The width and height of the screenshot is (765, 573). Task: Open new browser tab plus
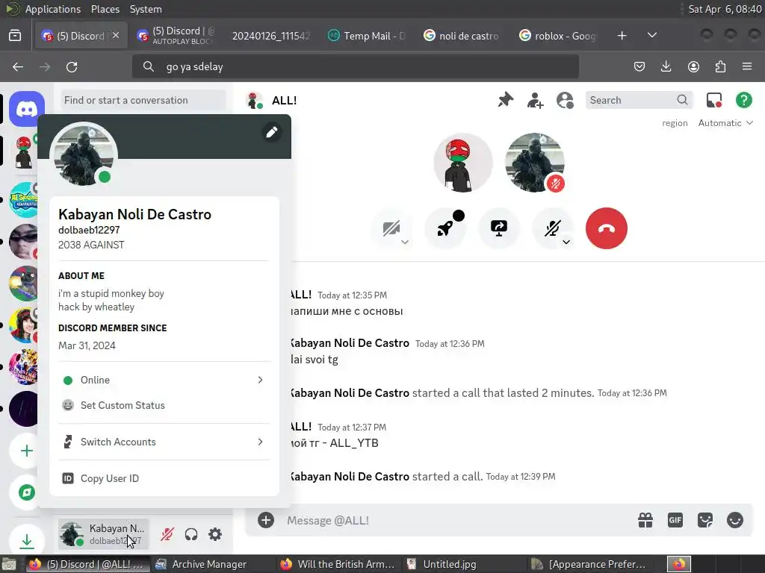coord(622,36)
